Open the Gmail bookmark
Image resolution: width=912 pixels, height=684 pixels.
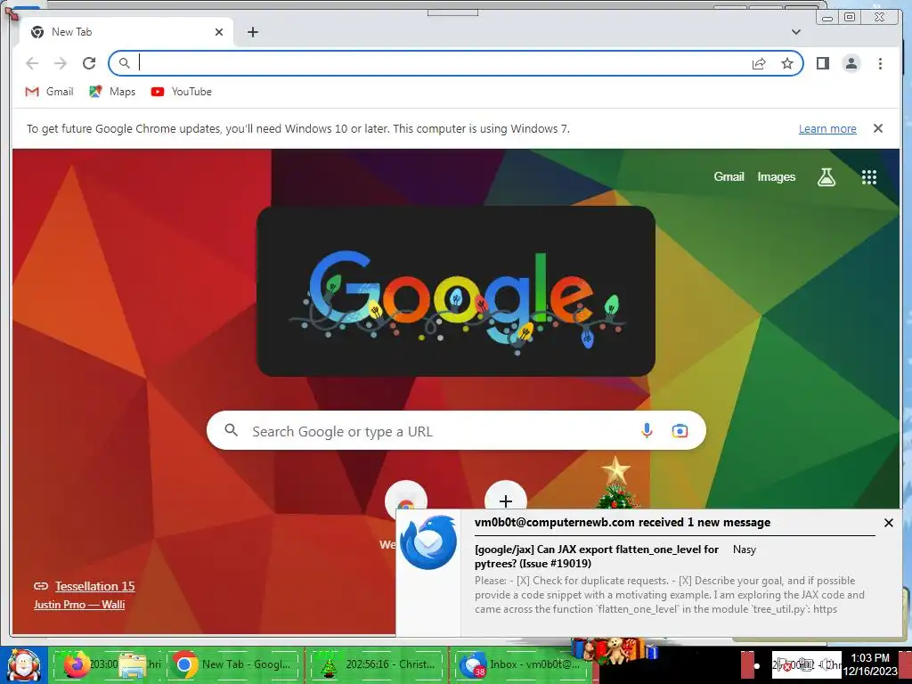[50, 92]
